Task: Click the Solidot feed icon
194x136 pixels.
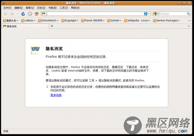Action: coord(109,21)
